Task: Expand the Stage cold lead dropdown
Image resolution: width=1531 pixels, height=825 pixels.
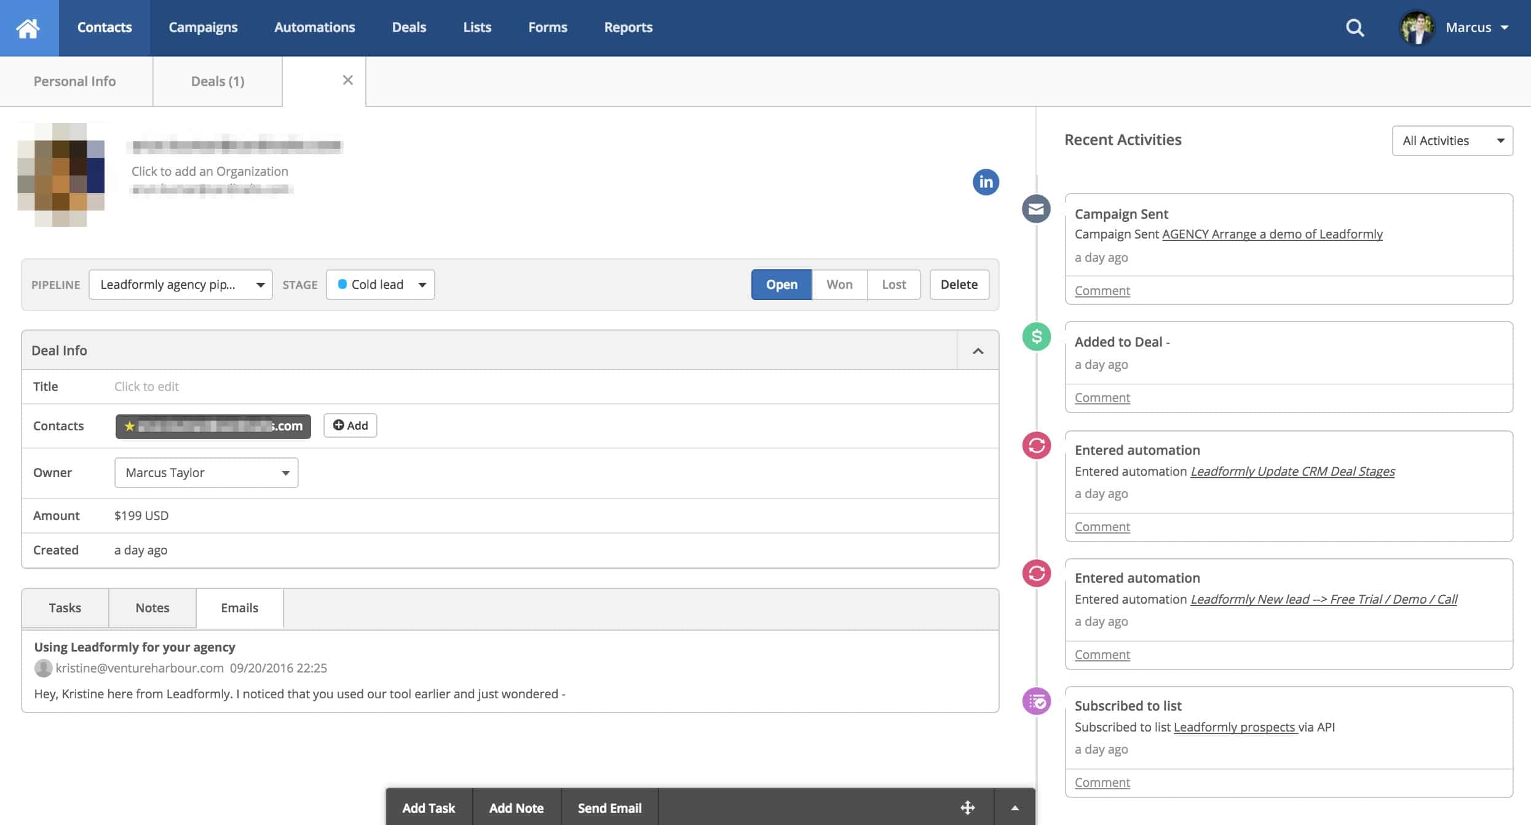Action: (x=422, y=285)
